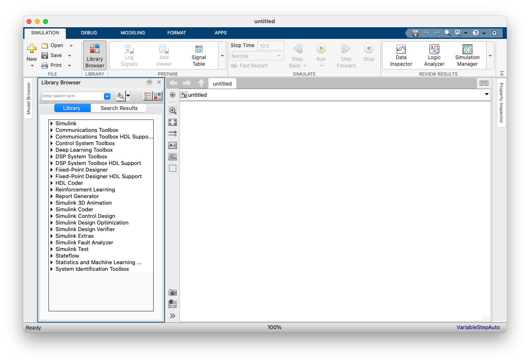
Task: Open Signal Table in Prepare section
Action: click(x=199, y=55)
